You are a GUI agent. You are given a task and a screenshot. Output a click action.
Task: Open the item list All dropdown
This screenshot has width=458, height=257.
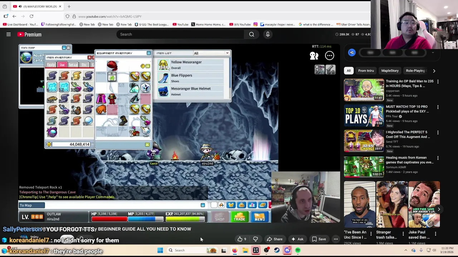click(x=211, y=53)
